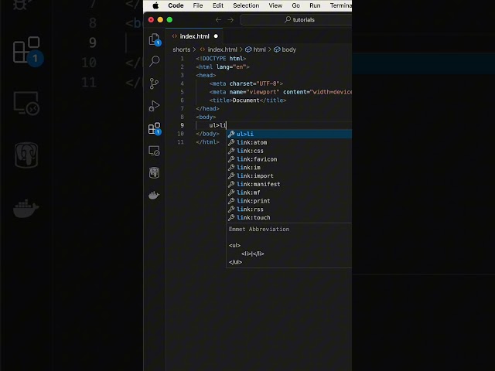
Task: Select the index.html editor tab
Action: click(194, 36)
